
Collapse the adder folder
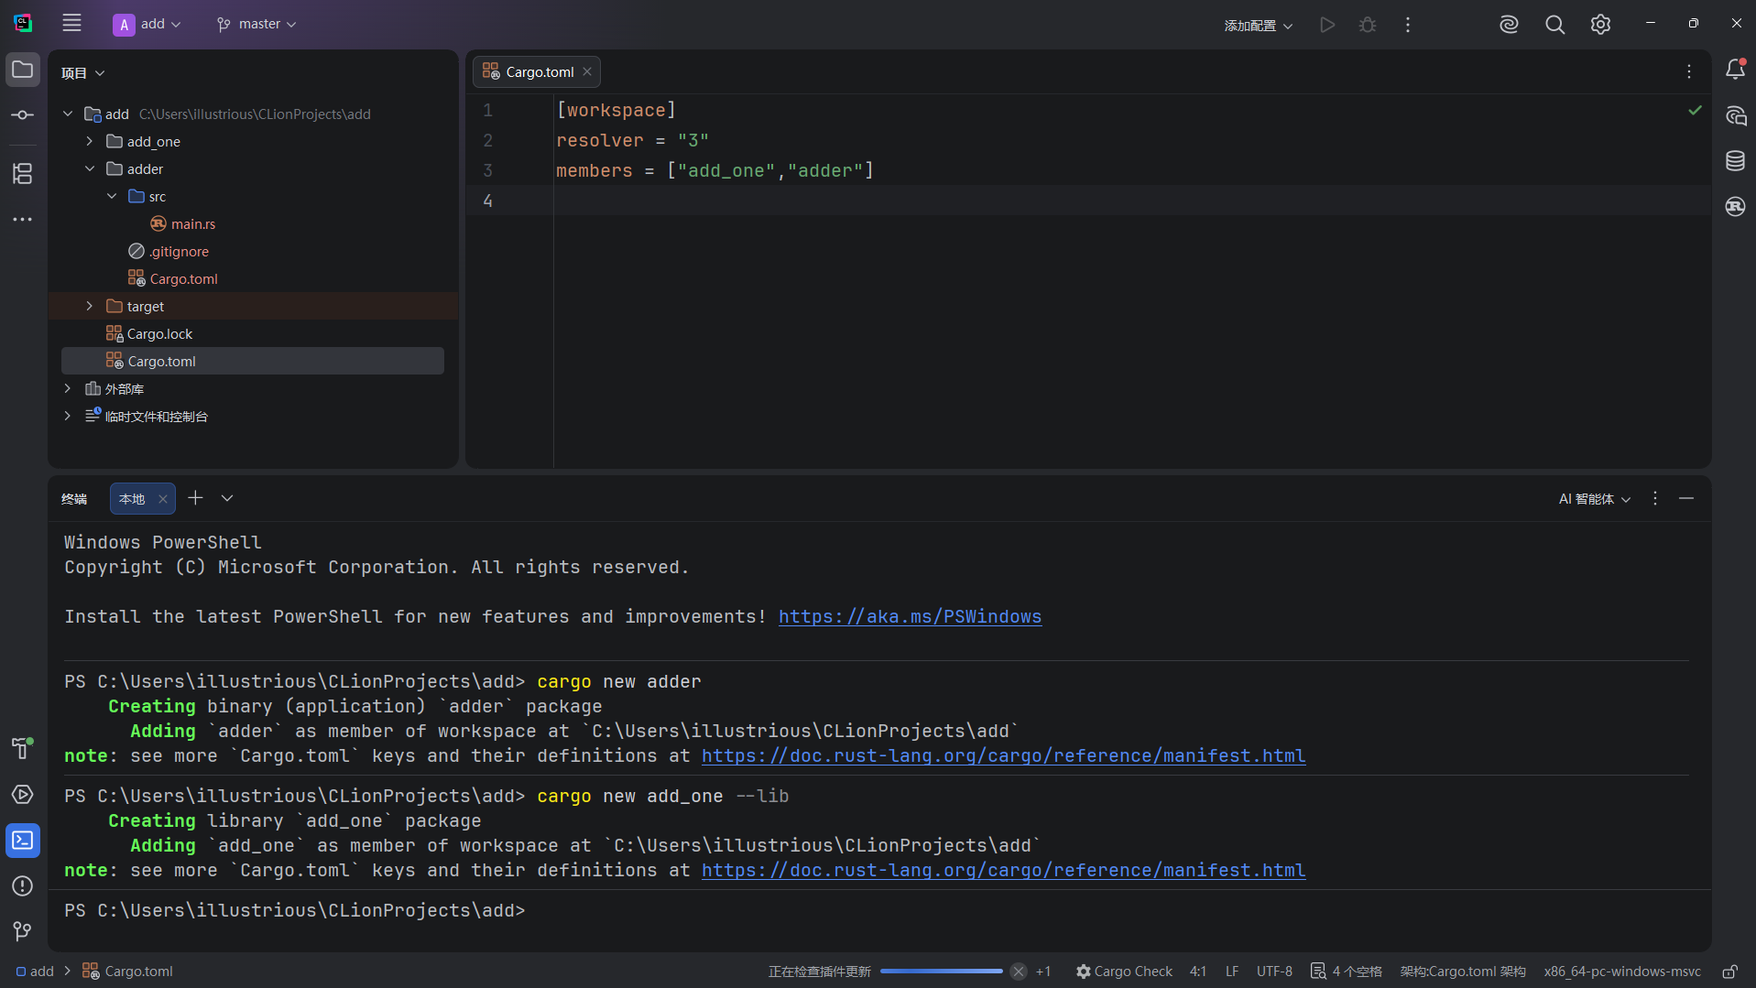point(89,168)
